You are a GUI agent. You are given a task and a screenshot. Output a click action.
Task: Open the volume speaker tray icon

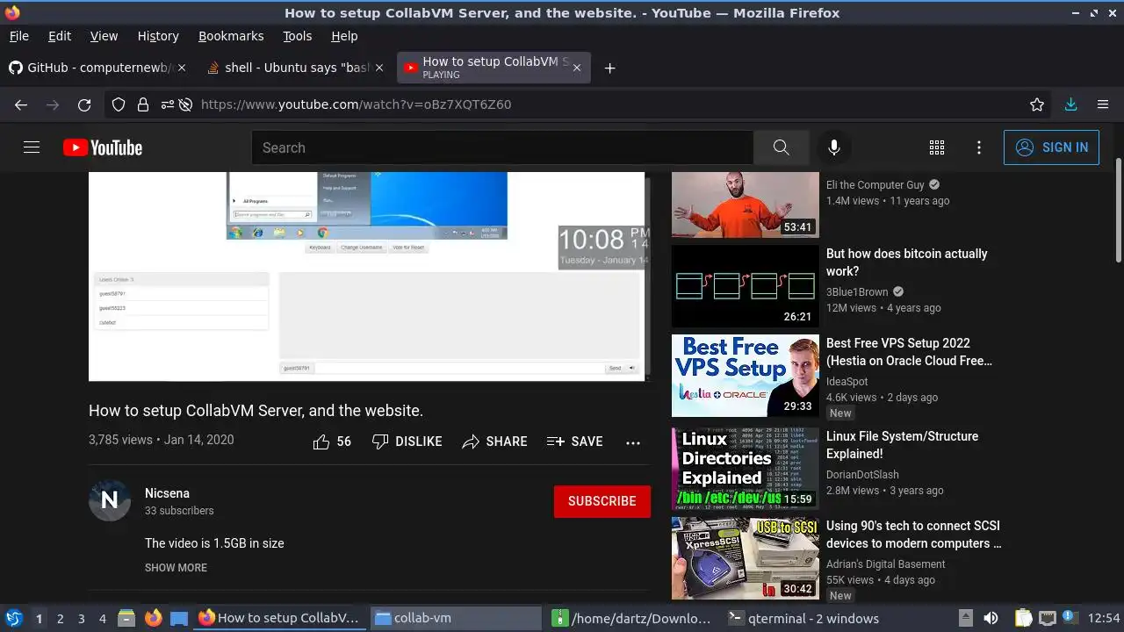[991, 618]
